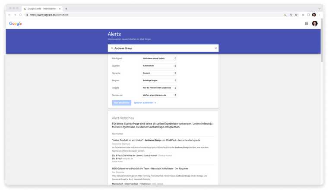Change the Sprache dropdown from Deutsch

[x=159, y=73]
